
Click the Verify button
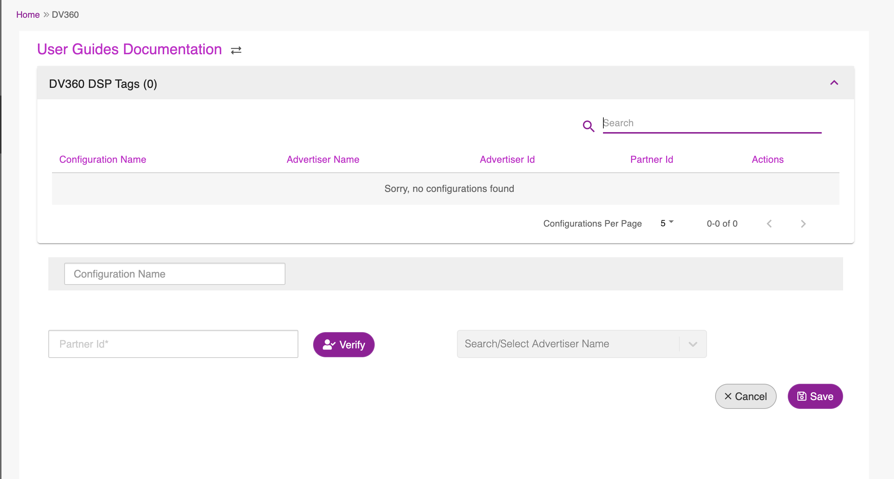[x=344, y=345]
